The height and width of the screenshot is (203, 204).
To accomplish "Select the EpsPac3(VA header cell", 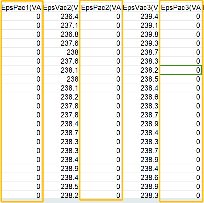I will click(181, 8).
